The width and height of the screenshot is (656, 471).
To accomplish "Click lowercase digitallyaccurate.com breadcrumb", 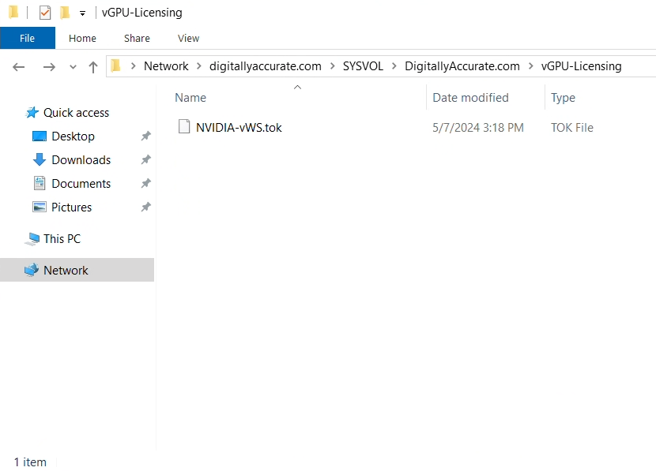I will coord(266,66).
